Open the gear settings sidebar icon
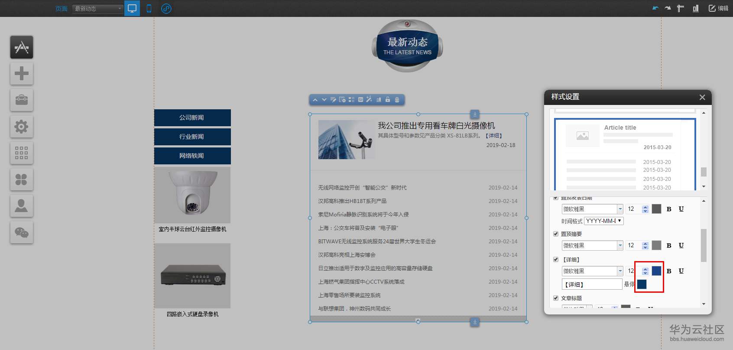 pos(22,127)
